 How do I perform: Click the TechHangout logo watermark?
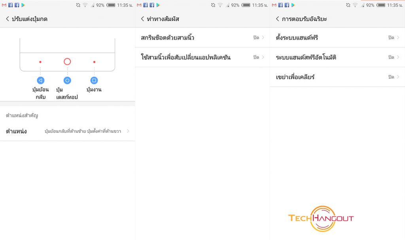321,219
